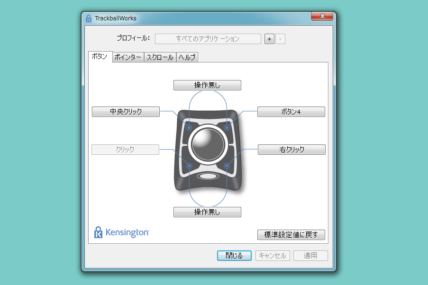Open the すべてのアプリケーション profile dropdown
The width and height of the screenshot is (428, 285).
[x=208, y=39]
